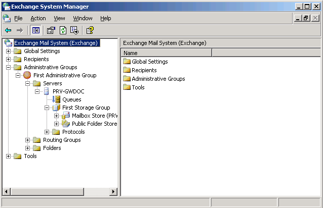Image resolution: width=323 pixels, height=208 pixels.
Task: Collapse the Administrative Groups node
Action: [x=8, y=67]
